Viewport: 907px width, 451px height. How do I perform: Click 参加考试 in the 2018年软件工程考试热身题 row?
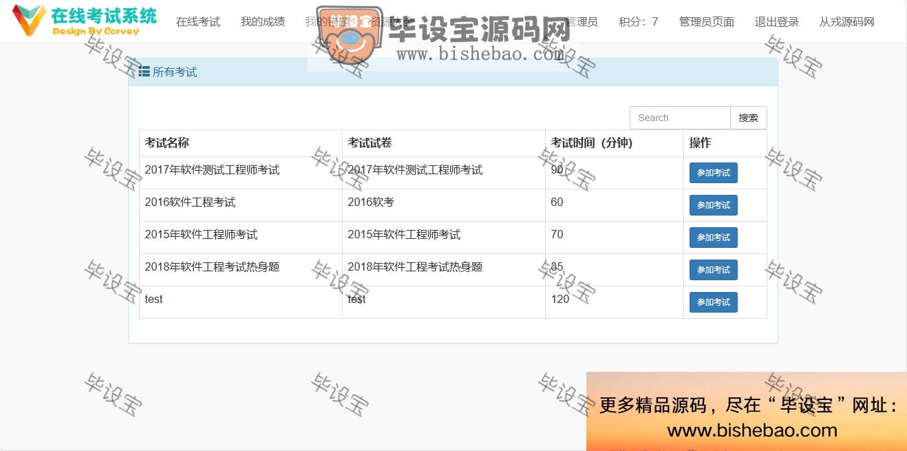pos(714,270)
